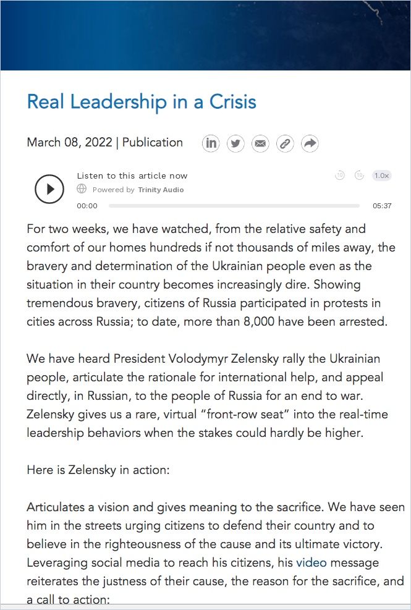
Task: Skip the audio forward 10 seconds
Action: click(359, 176)
